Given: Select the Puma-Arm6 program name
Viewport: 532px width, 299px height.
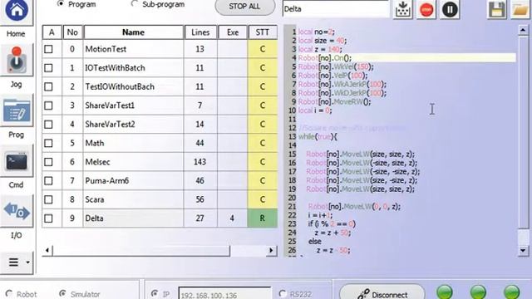Looking at the screenshot, I should pos(107,181).
